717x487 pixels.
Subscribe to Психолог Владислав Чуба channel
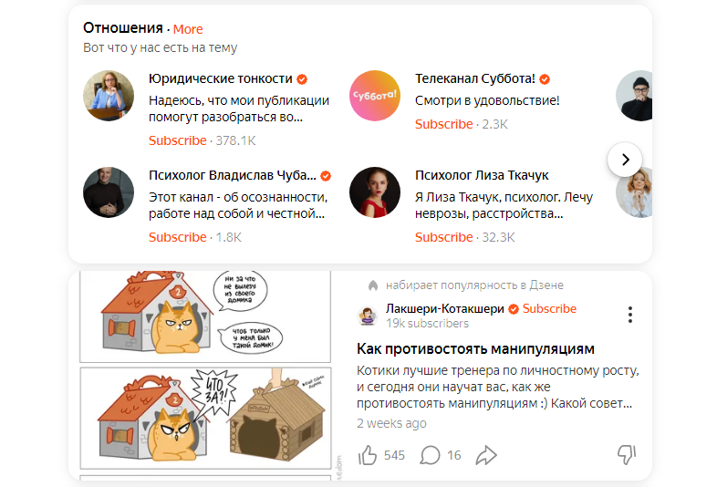[177, 237]
